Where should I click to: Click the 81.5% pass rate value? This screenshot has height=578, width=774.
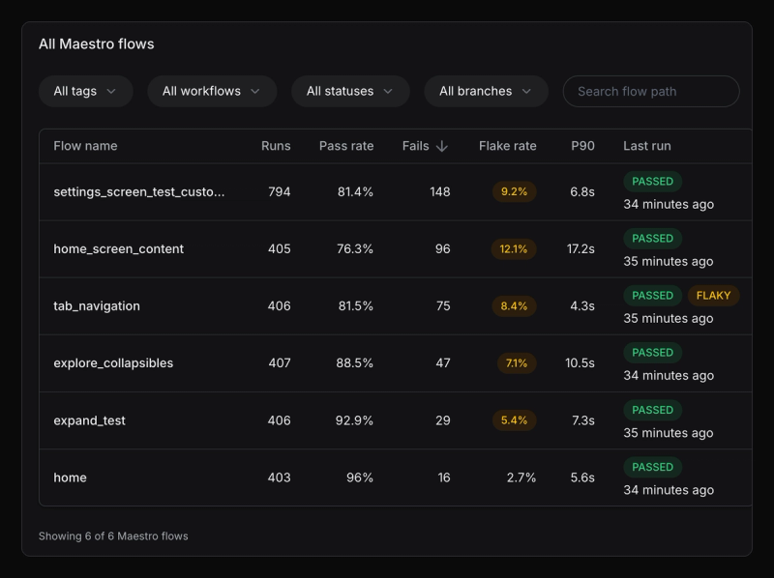tap(356, 306)
